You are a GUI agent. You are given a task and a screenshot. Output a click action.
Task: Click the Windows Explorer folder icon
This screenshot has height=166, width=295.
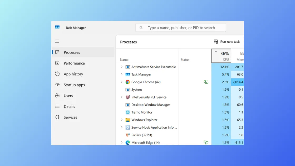click(127, 120)
